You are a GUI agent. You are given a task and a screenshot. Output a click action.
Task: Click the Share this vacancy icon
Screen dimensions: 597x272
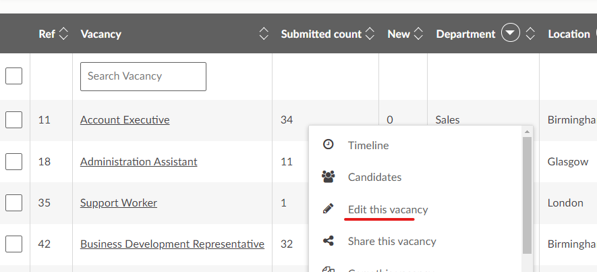329,241
